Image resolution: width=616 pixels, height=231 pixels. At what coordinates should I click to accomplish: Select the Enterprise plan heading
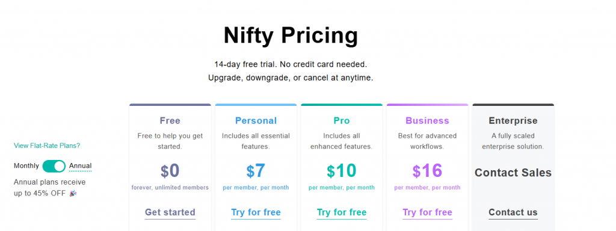[513, 120]
